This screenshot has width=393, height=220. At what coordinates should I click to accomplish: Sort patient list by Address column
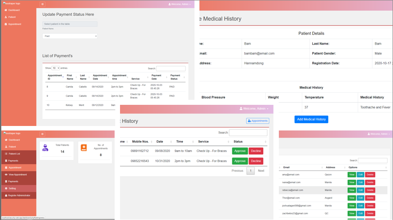(335, 167)
